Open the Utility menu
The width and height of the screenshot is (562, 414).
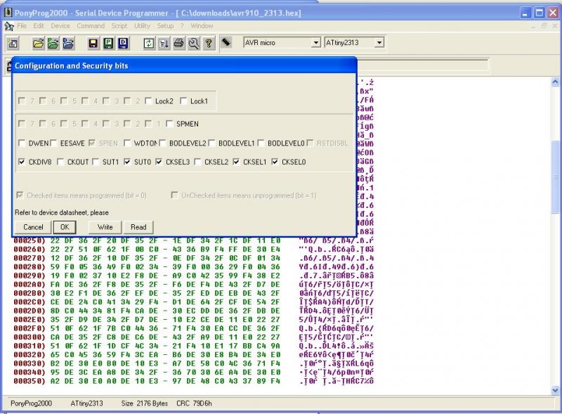pos(142,26)
